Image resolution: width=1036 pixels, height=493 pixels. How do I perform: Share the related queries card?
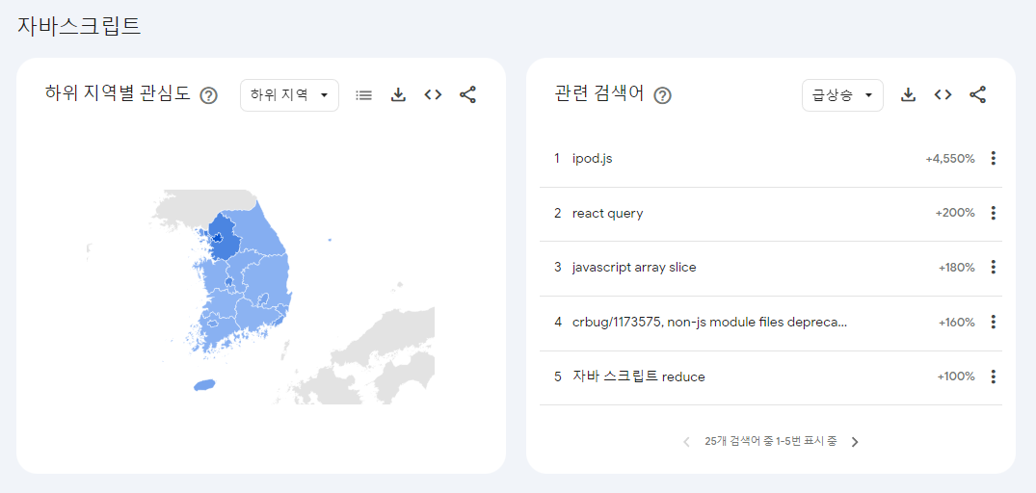click(x=978, y=95)
